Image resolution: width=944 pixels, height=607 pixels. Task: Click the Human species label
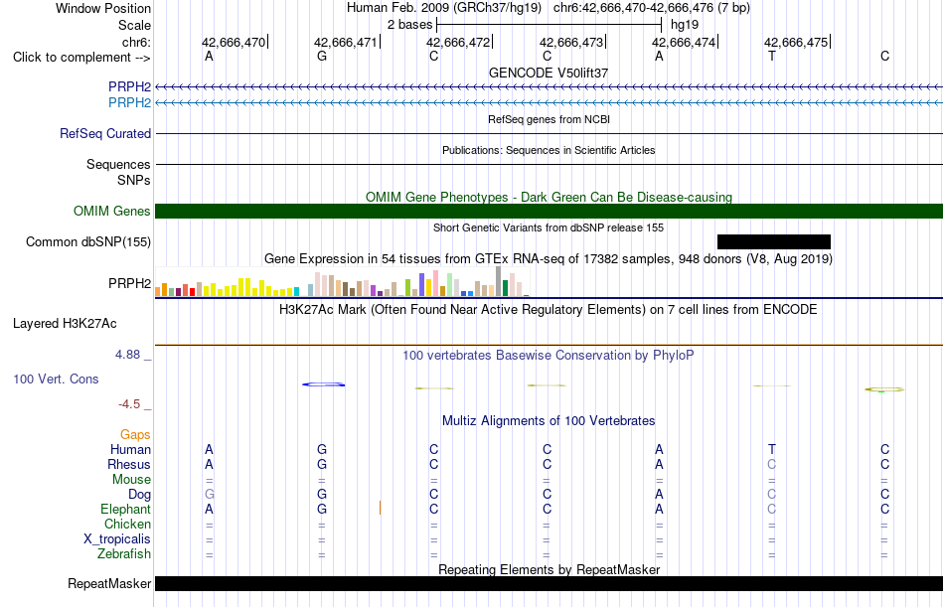(130, 449)
